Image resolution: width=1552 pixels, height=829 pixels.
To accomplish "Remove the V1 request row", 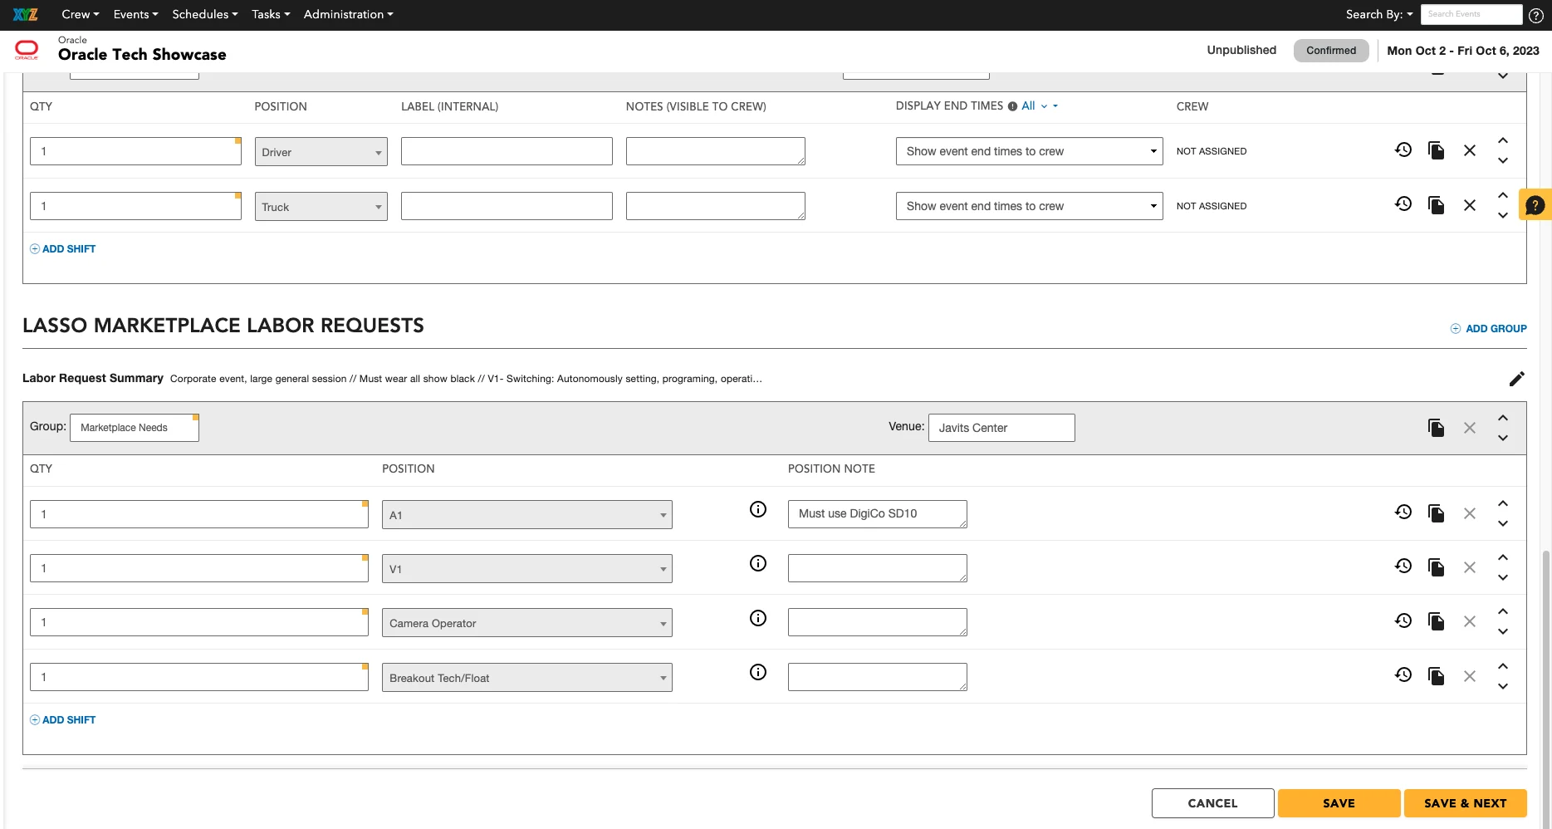I will click(1470, 567).
